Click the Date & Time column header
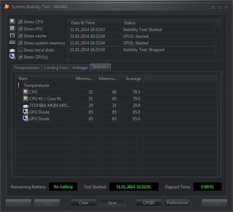This screenshot has height=212, width=233. 83,23
